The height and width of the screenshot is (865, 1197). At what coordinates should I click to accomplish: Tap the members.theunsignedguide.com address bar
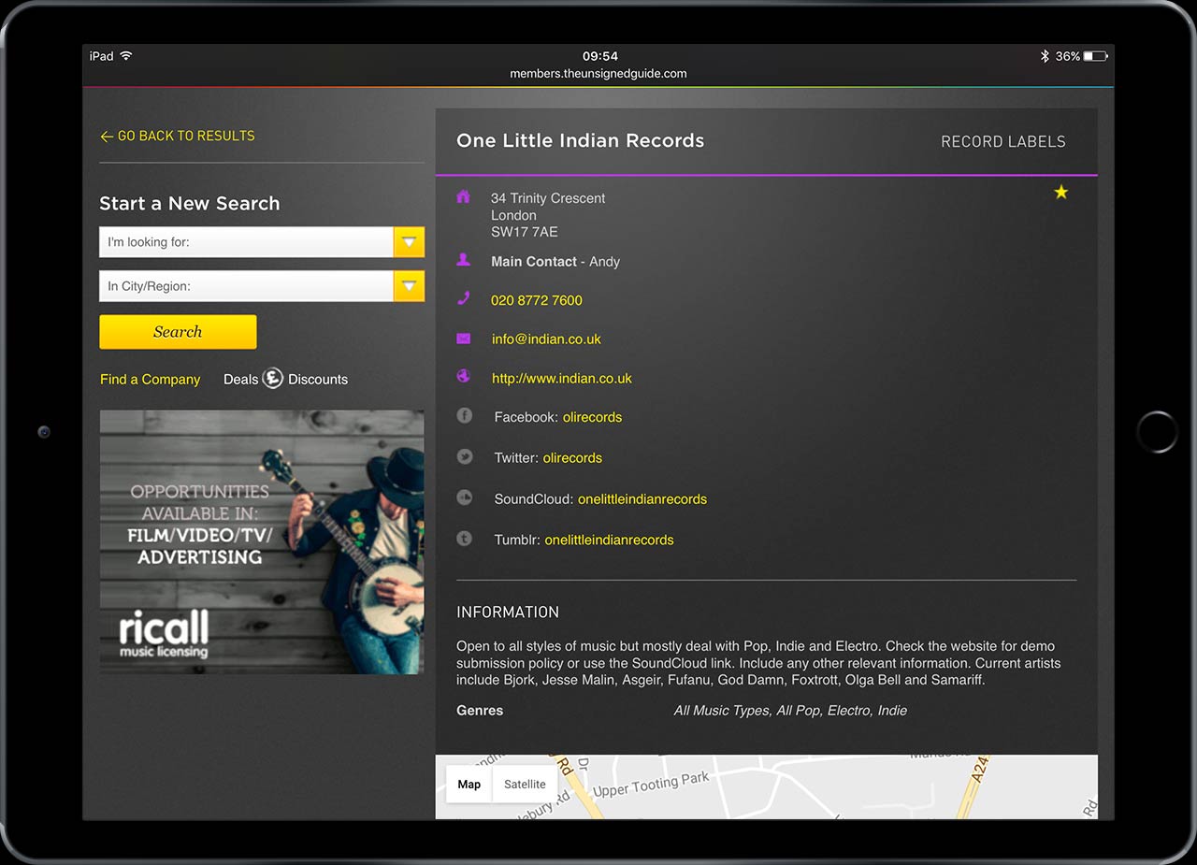click(598, 74)
